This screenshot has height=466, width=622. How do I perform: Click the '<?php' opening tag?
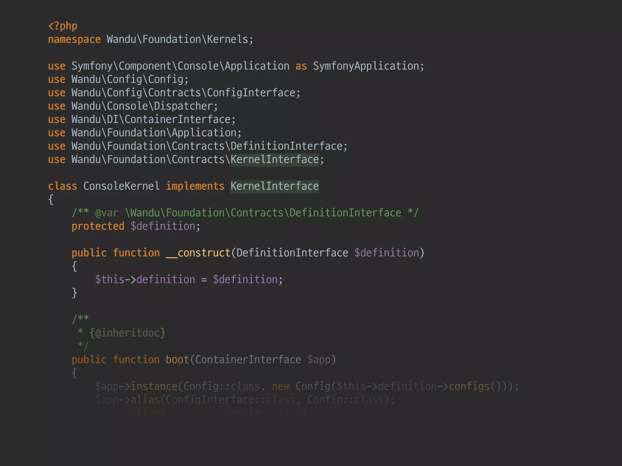pos(63,26)
